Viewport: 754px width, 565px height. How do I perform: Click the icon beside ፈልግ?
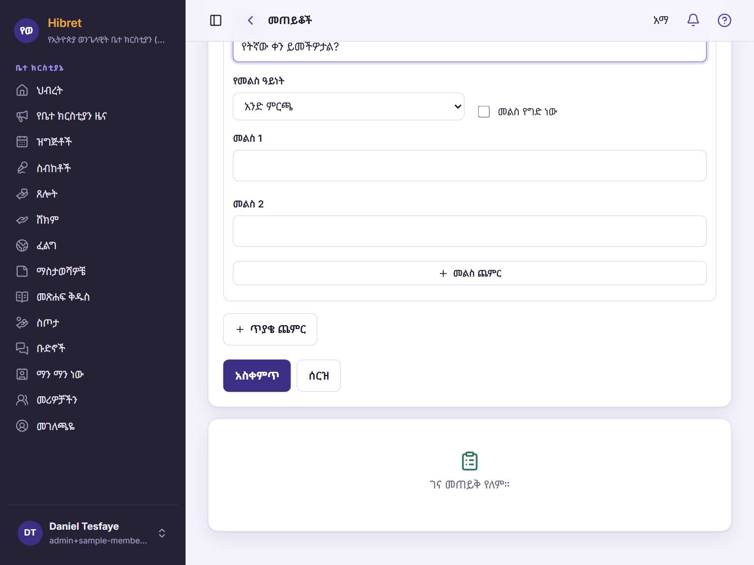[22, 245]
